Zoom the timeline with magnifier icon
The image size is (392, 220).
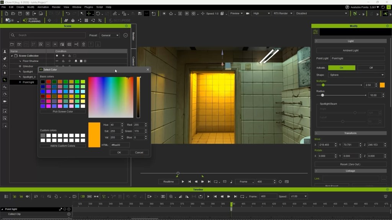(x=171, y=197)
